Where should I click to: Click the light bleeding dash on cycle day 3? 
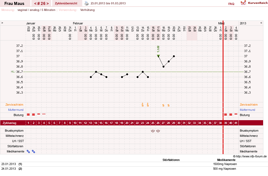tap(39, 114)
